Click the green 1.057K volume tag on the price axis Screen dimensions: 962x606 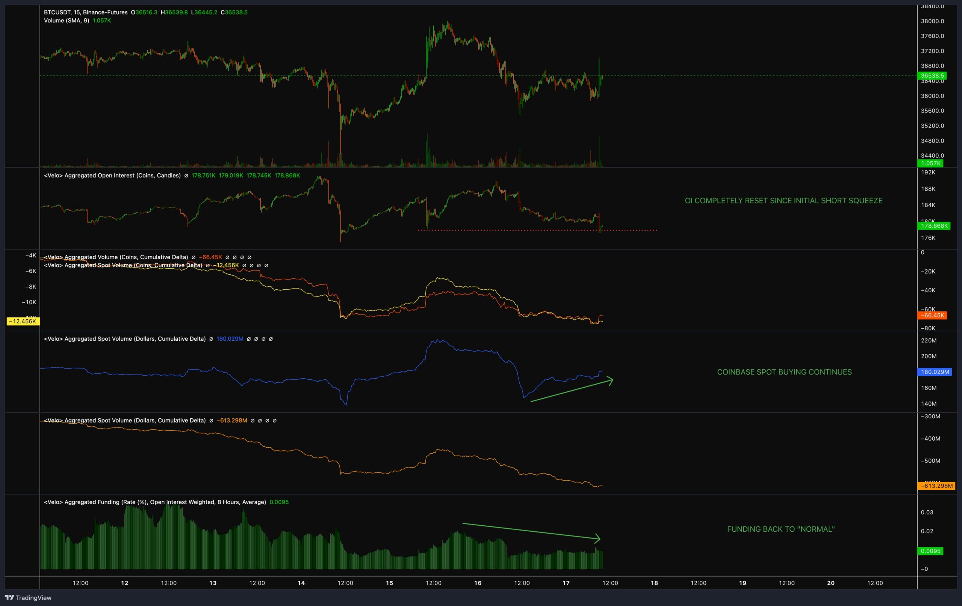[930, 163]
